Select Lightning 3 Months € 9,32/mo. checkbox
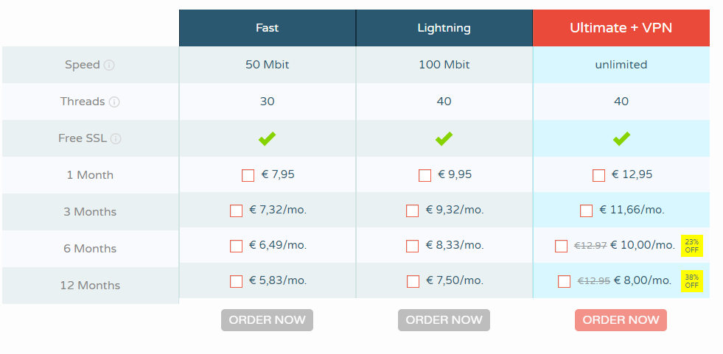This screenshot has height=354, width=723. tap(412, 210)
